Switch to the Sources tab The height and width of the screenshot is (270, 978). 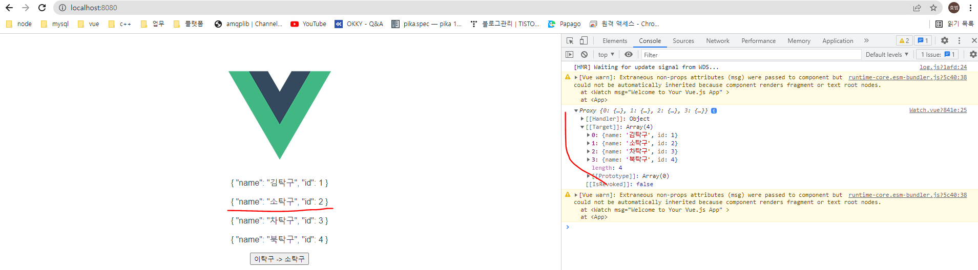point(683,41)
